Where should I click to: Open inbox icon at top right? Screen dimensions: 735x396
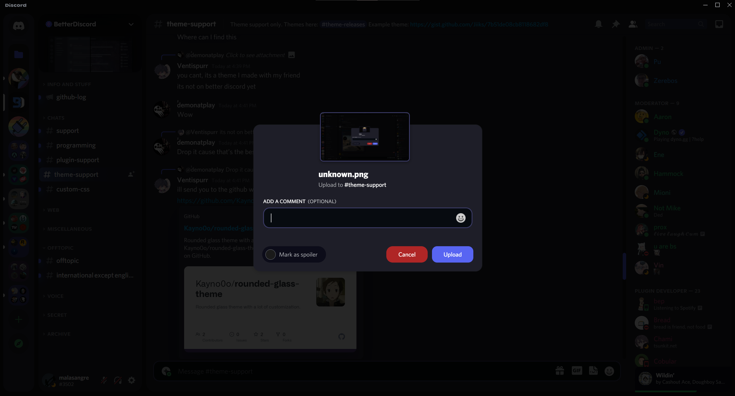pos(719,24)
